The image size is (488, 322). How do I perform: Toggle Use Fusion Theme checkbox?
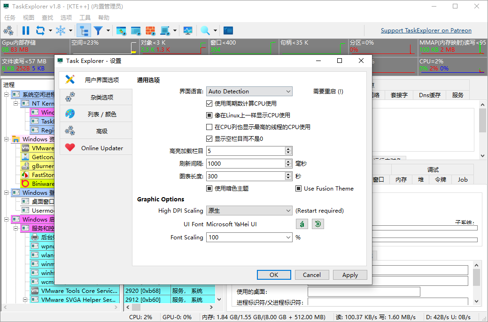pyautogui.click(x=298, y=189)
